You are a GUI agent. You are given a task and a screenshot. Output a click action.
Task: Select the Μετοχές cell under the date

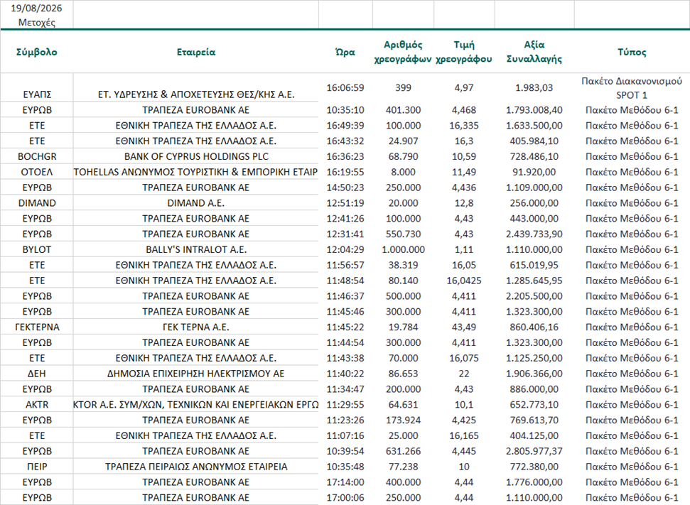36,23
